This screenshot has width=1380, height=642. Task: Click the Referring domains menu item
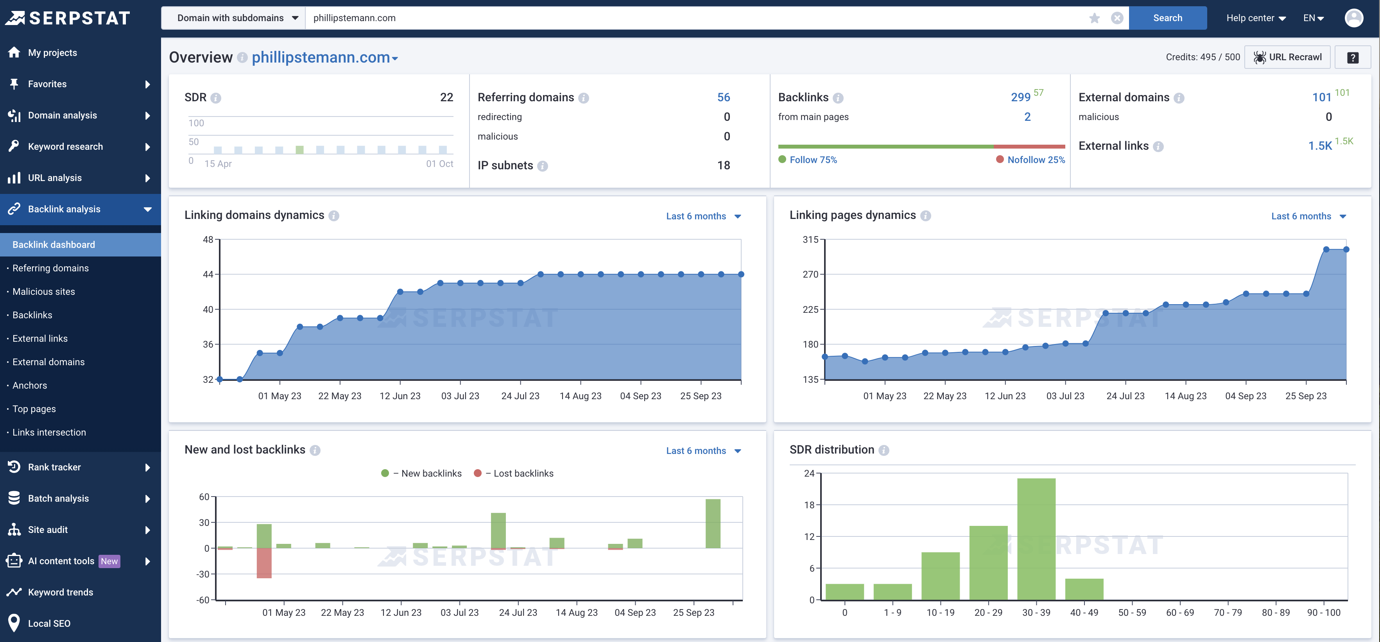50,268
